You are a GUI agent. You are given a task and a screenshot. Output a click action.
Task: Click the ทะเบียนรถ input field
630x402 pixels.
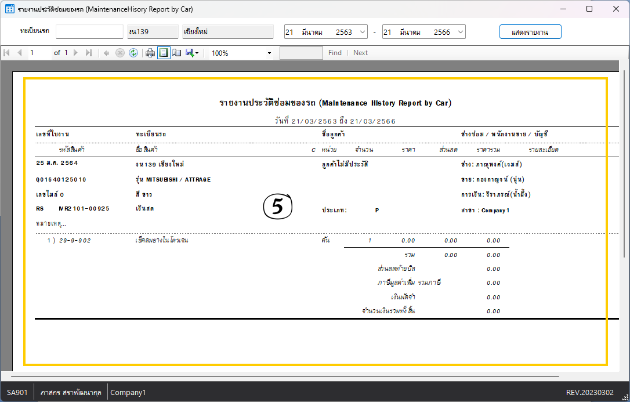[x=89, y=32]
